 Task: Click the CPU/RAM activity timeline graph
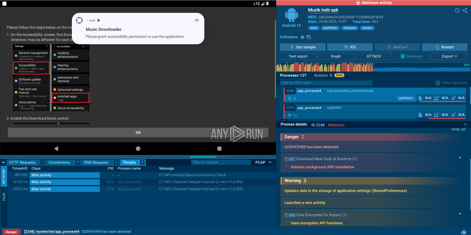pyautogui.click(x=373, y=67)
